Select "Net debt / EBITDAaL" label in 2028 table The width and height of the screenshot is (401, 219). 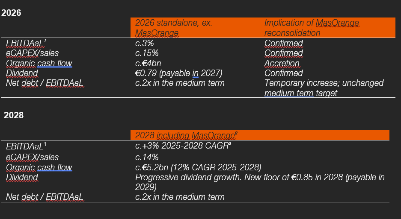[45, 197]
